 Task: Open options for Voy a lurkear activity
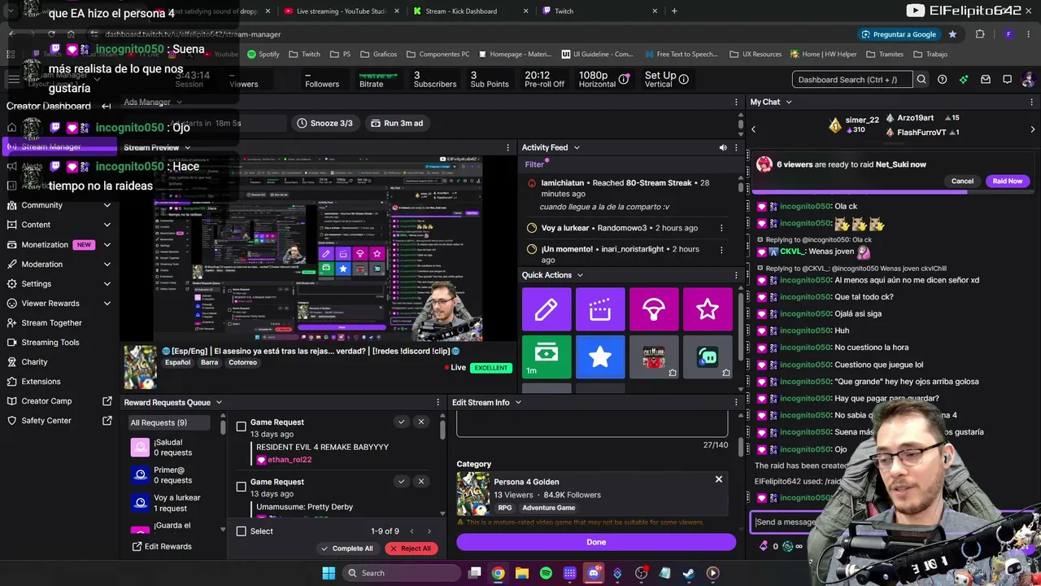point(721,228)
